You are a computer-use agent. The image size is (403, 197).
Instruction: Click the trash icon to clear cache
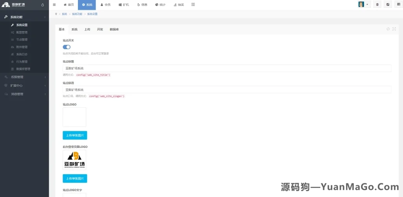pyautogui.click(x=377, y=5)
